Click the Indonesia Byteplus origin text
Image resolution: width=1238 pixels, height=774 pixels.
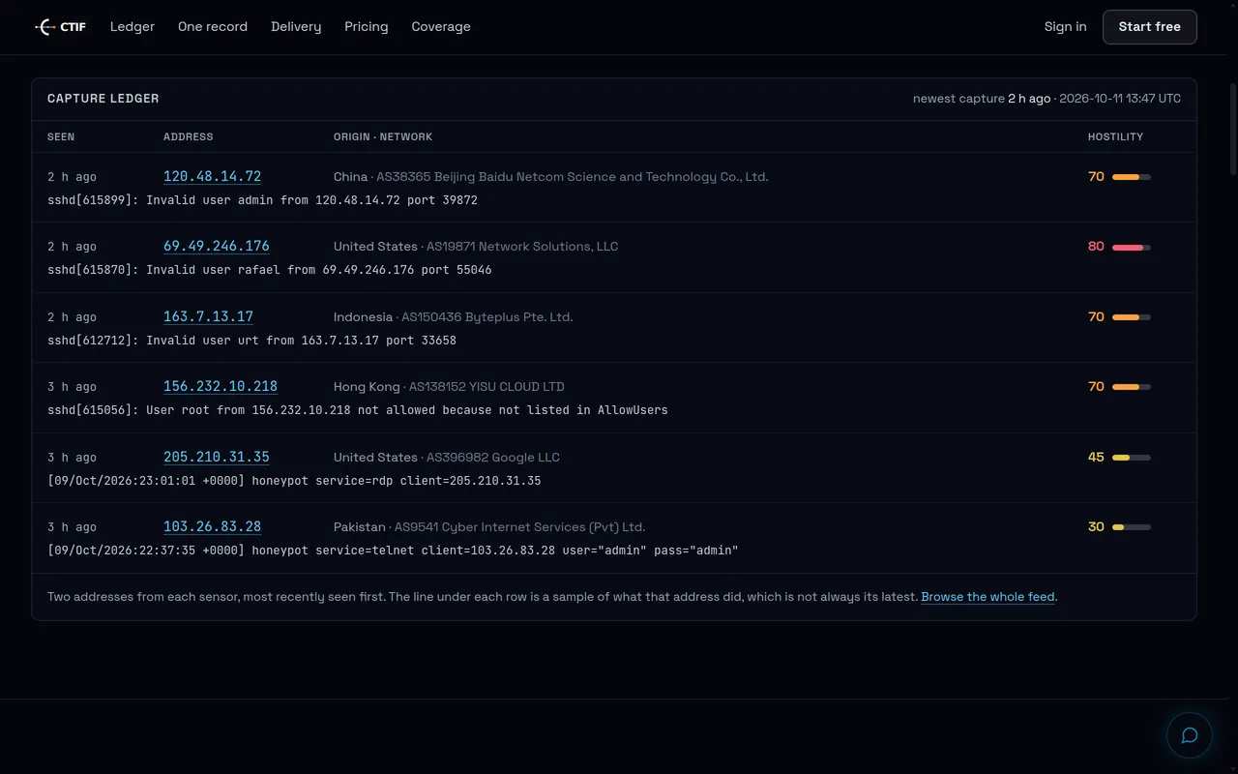pyautogui.click(x=454, y=317)
